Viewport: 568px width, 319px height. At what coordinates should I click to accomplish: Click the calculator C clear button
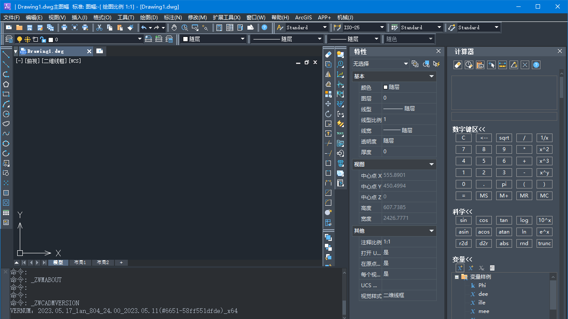click(463, 138)
